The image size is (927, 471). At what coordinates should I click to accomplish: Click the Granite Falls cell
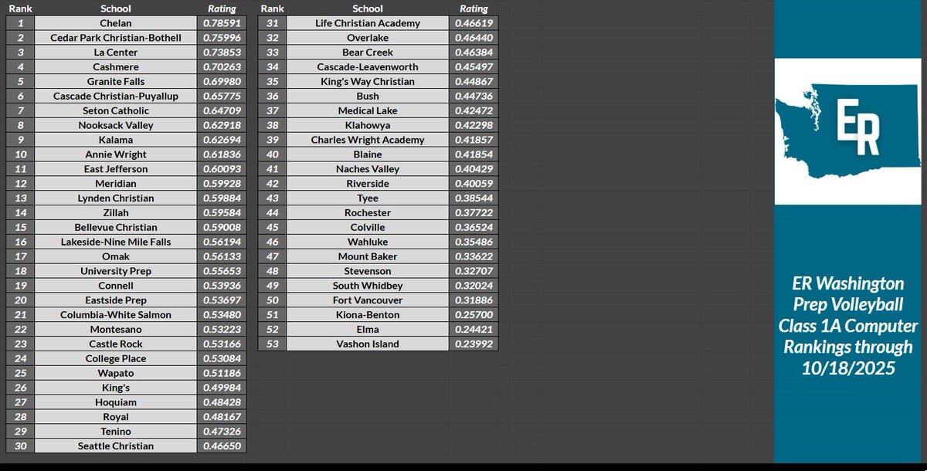[116, 82]
